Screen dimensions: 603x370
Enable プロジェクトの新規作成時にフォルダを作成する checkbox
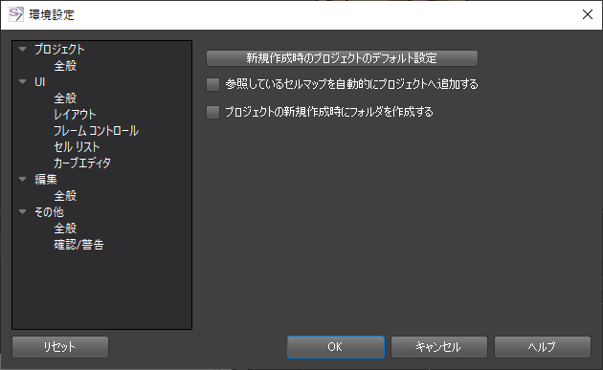point(212,112)
